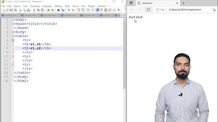Switch to the hyperlink.html document tab
The width and height of the screenshot is (218, 122).
(70, 15)
